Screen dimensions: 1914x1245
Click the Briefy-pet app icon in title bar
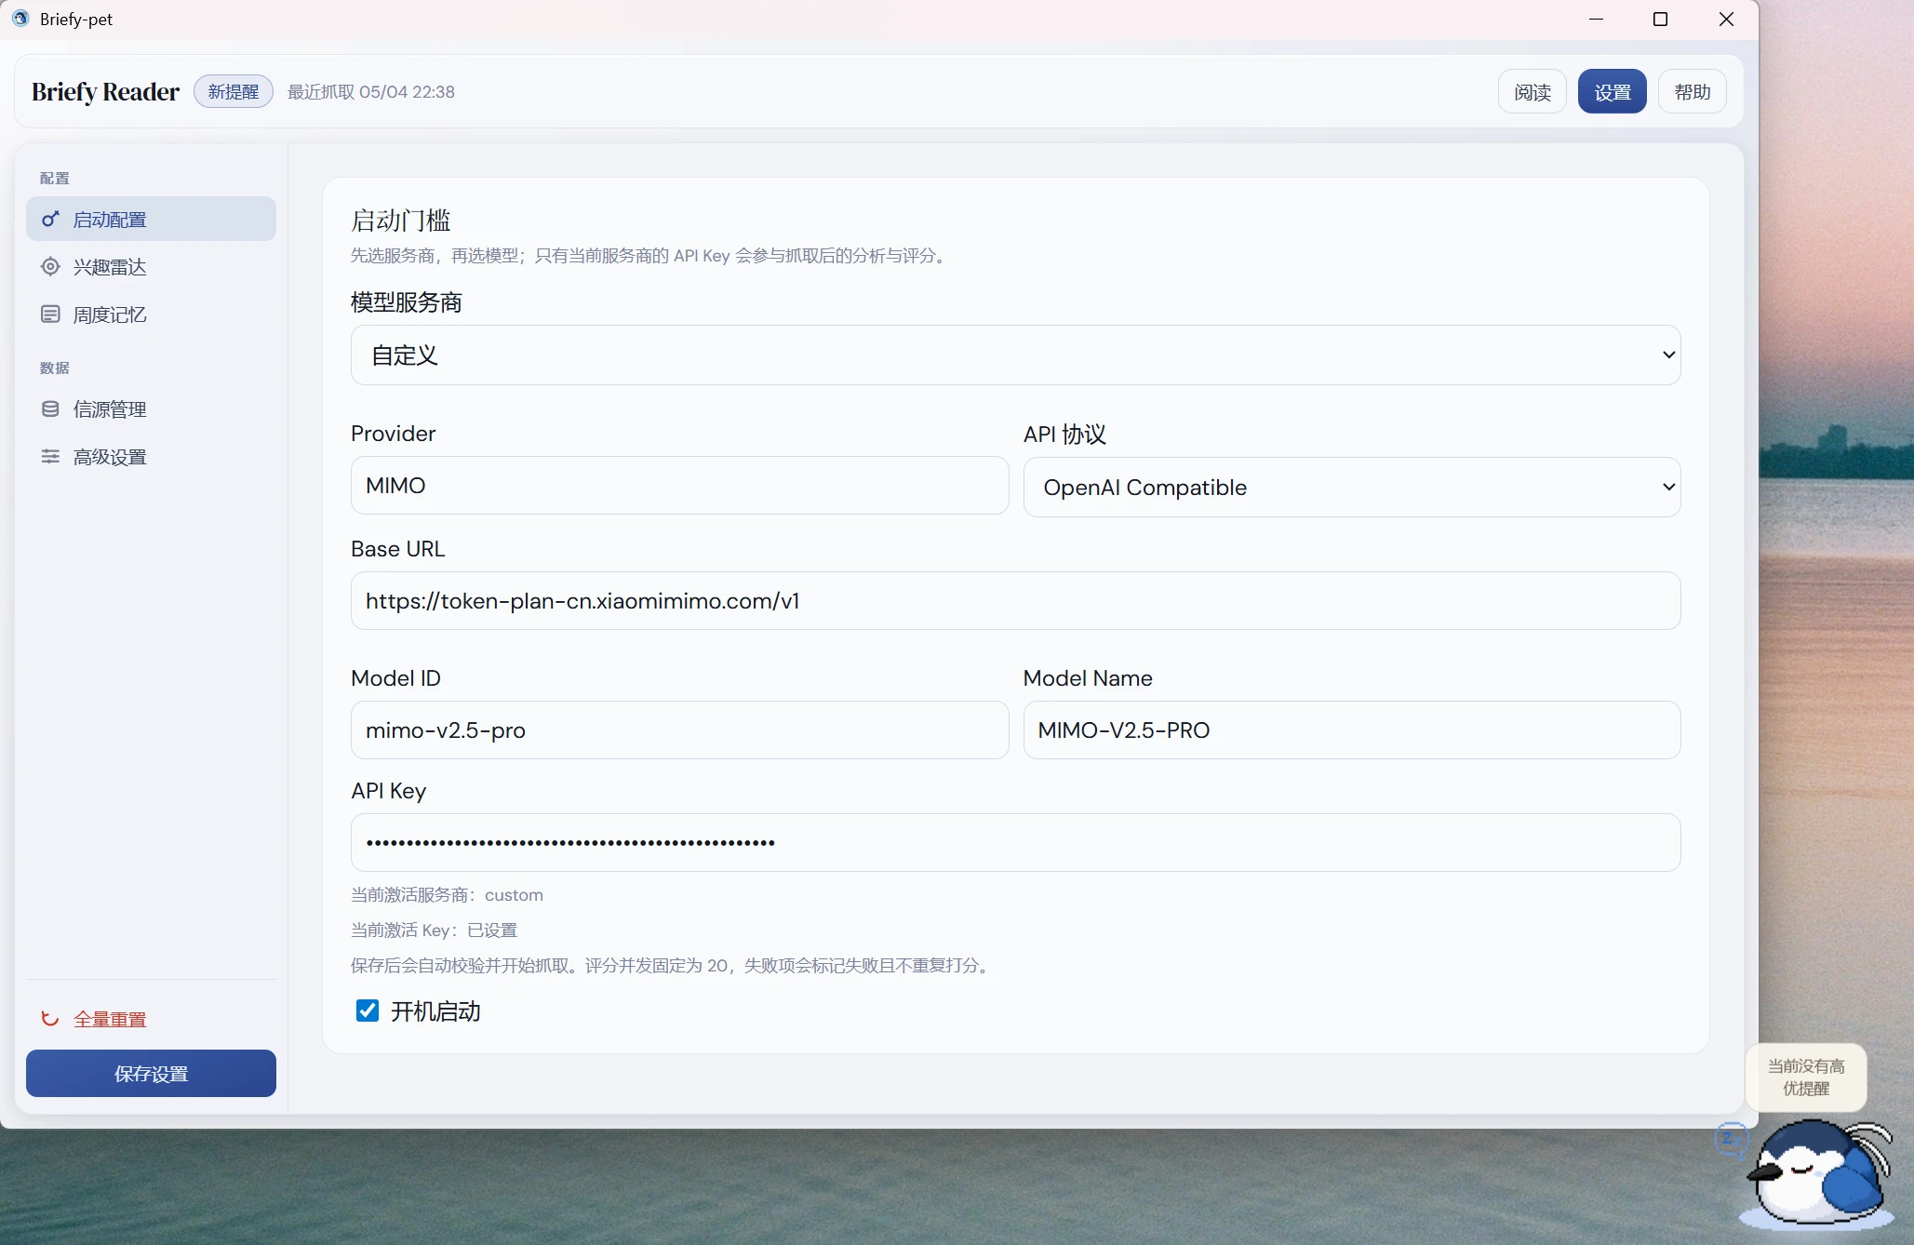pyautogui.click(x=20, y=19)
